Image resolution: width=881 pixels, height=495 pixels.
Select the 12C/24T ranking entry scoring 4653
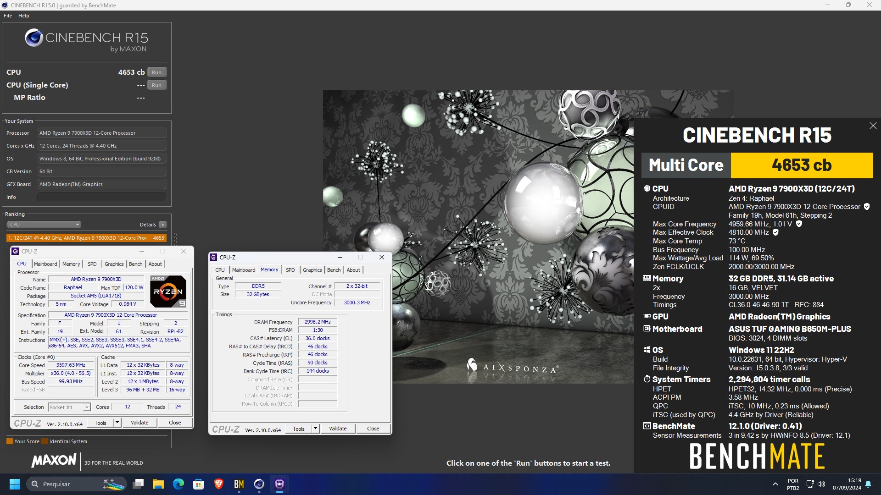(x=86, y=238)
